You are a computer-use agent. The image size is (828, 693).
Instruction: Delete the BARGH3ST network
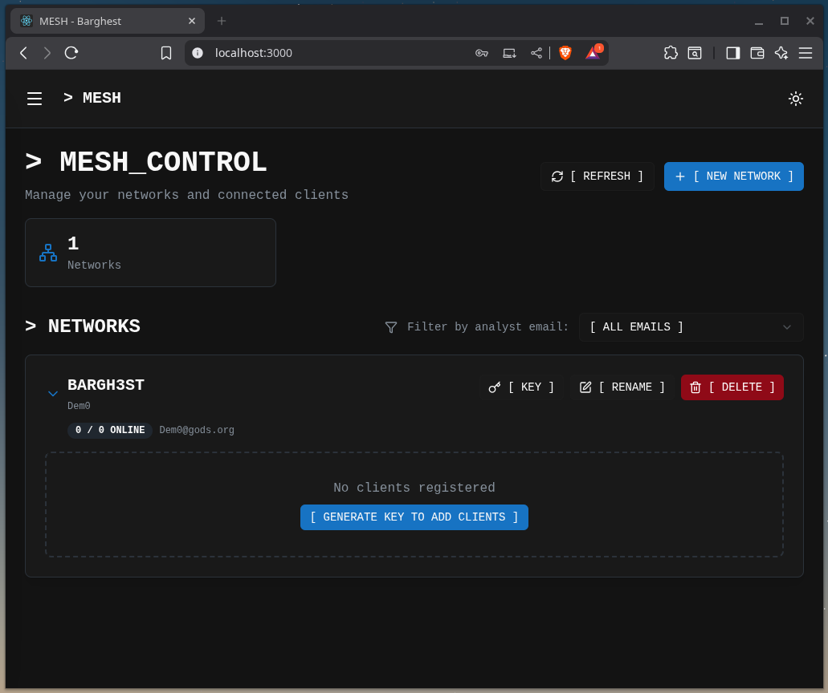[732, 387]
